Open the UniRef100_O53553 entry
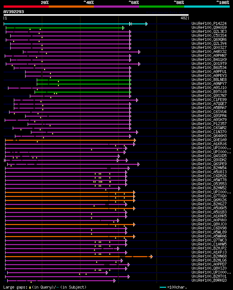The width and height of the screenshot is (233, 290). coord(209,184)
